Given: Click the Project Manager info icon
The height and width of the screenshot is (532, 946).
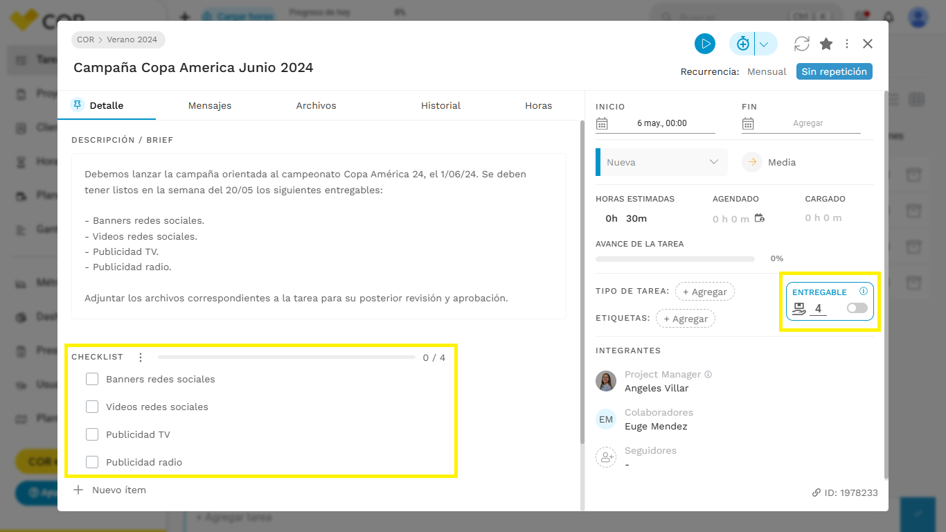Looking at the screenshot, I should click(708, 374).
